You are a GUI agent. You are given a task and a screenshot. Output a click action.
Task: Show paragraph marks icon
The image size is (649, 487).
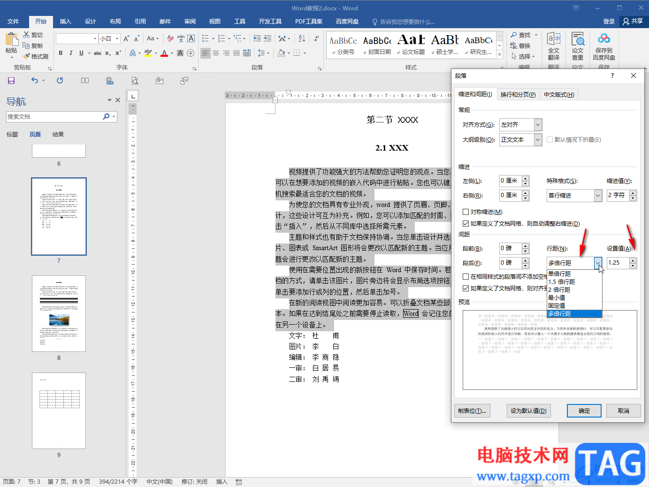pyautogui.click(x=316, y=38)
